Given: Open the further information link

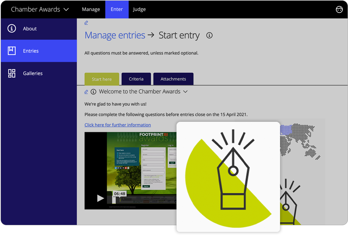Looking at the screenshot, I should pos(118,125).
